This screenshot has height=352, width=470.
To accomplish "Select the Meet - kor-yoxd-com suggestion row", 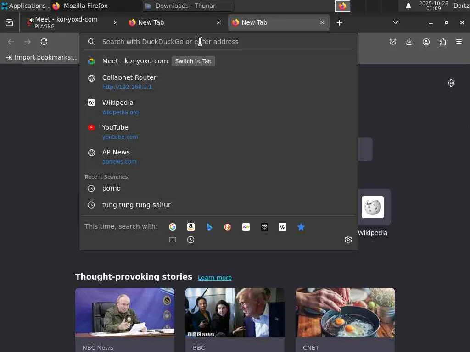I will click(x=218, y=61).
